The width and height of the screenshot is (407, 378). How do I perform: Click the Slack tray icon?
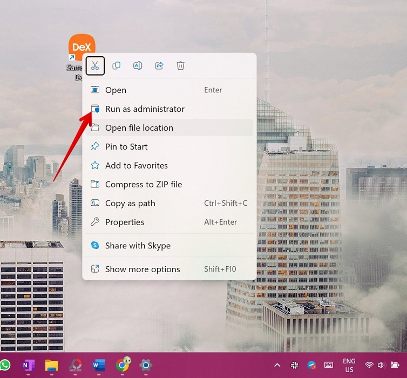point(294,365)
